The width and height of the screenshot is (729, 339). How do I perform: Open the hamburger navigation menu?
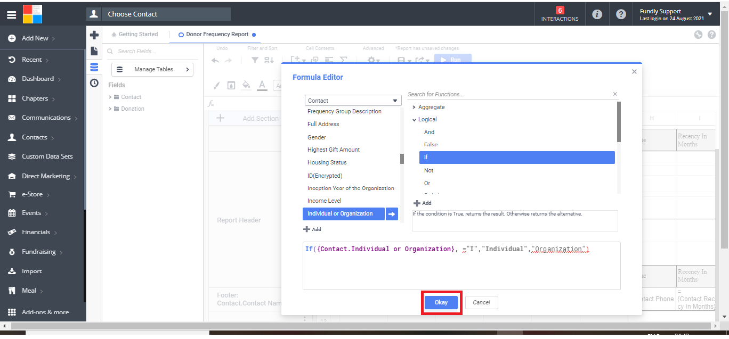point(11,15)
